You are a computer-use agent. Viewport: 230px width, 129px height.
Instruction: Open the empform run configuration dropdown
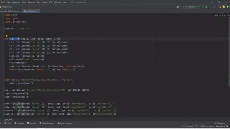[x=192, y=7]
